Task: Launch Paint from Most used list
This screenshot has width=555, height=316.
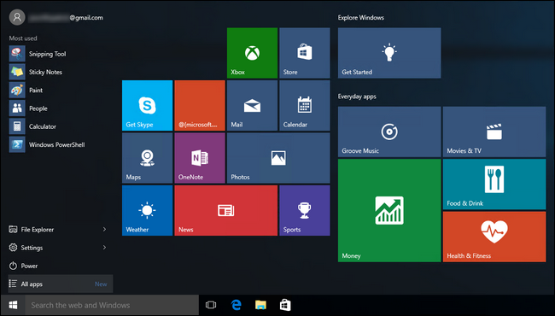Action: pos(60,90)
